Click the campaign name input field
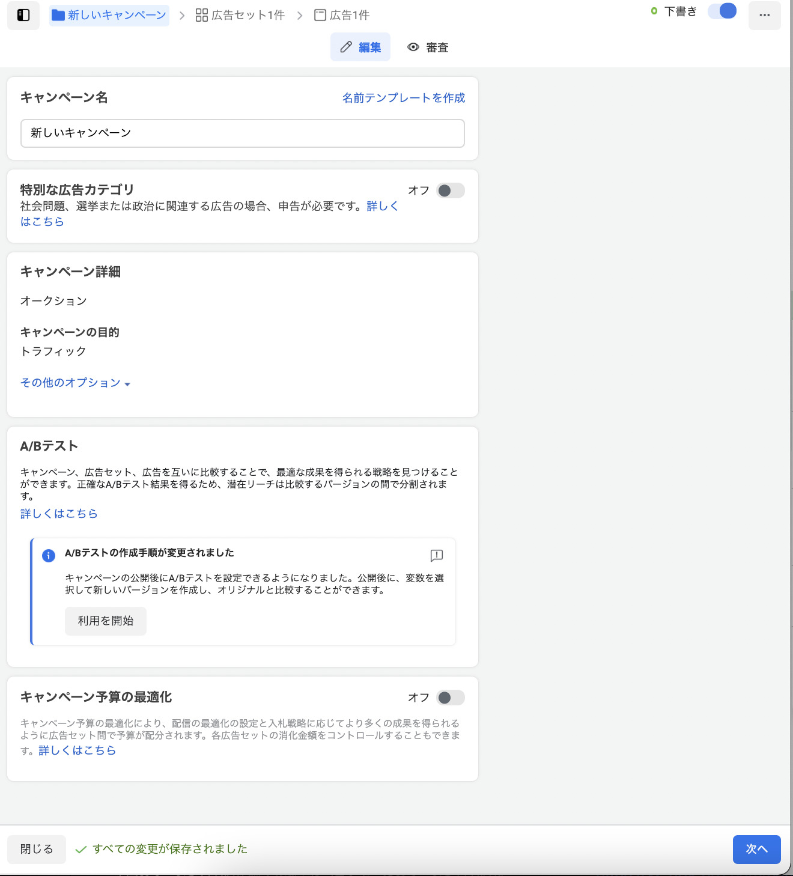Screen dimensions: 793x876 (243, 133)
